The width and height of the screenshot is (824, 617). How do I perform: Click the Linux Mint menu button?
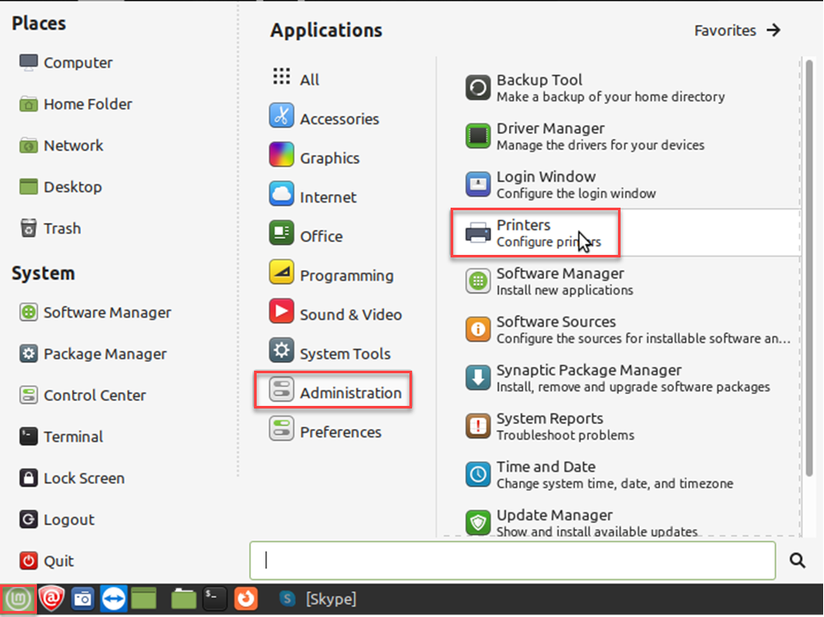click(18, 598)
